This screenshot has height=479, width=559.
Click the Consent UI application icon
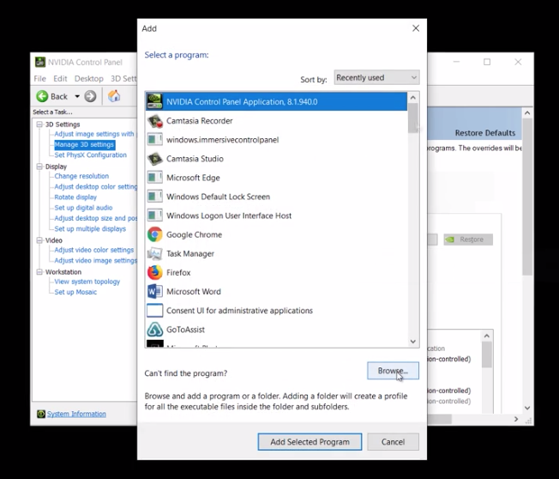coord(154,310)
